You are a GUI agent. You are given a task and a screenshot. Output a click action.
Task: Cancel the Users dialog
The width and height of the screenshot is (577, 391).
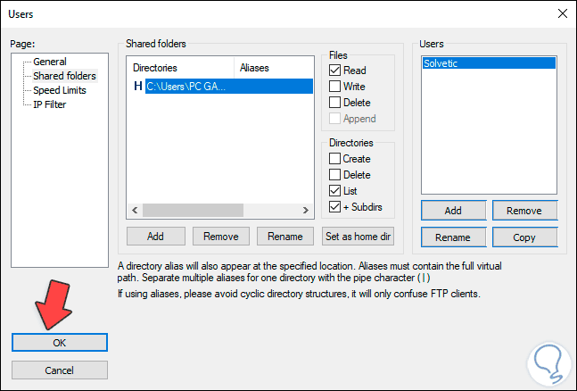pos(60,370)
